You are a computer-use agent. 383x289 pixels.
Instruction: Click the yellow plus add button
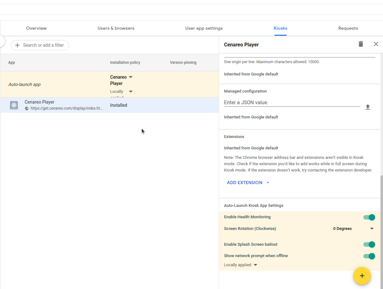(362, 276)
